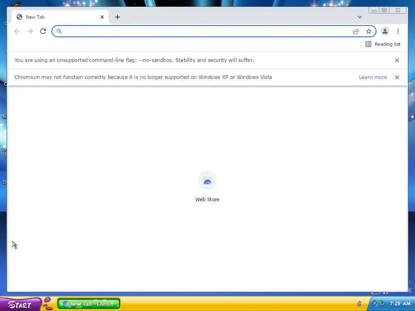
Task: Select the New Tab tab
Action: [x=60, y=17]
